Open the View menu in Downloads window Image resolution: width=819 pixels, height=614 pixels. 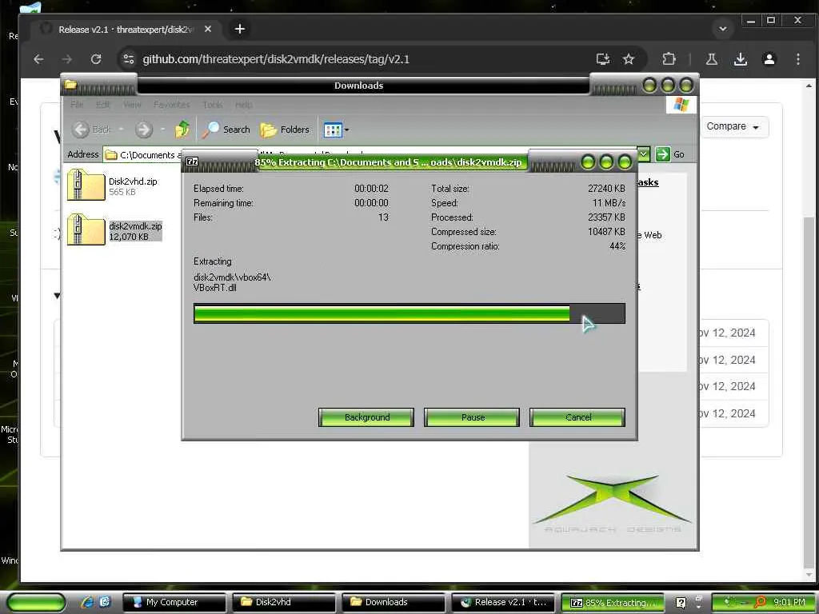[x=132, y=105]
